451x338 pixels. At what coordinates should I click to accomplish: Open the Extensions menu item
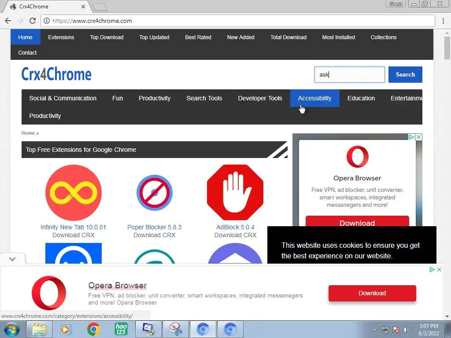click(x=61, y=37)
